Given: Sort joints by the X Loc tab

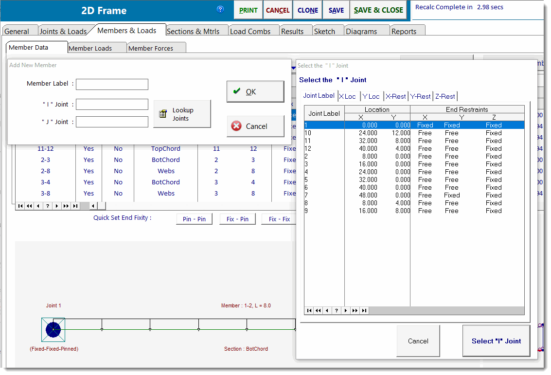Looking at the screenshot, I should coord(347,96).
